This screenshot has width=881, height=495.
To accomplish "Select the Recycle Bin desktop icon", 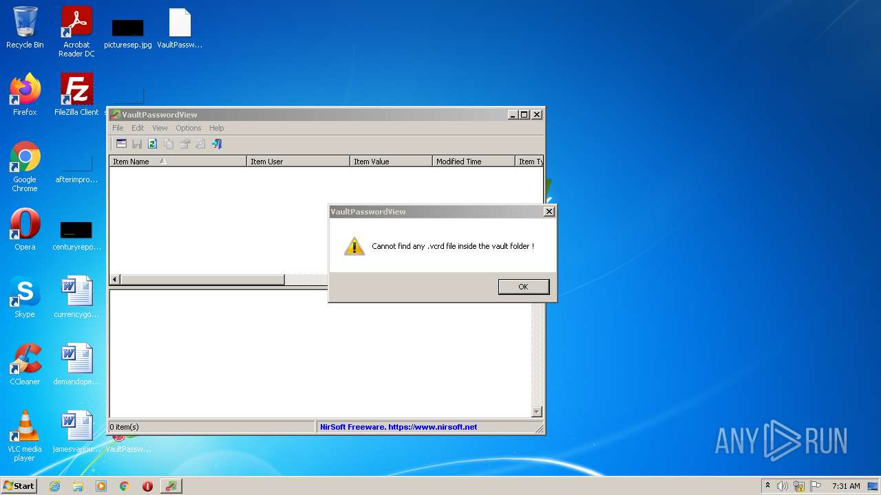I will click(25, 27).
